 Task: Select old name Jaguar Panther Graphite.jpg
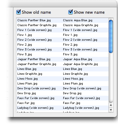(x=37, y=64)
